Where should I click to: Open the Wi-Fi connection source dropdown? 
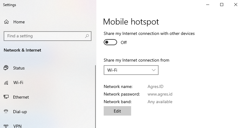(131, 70)
